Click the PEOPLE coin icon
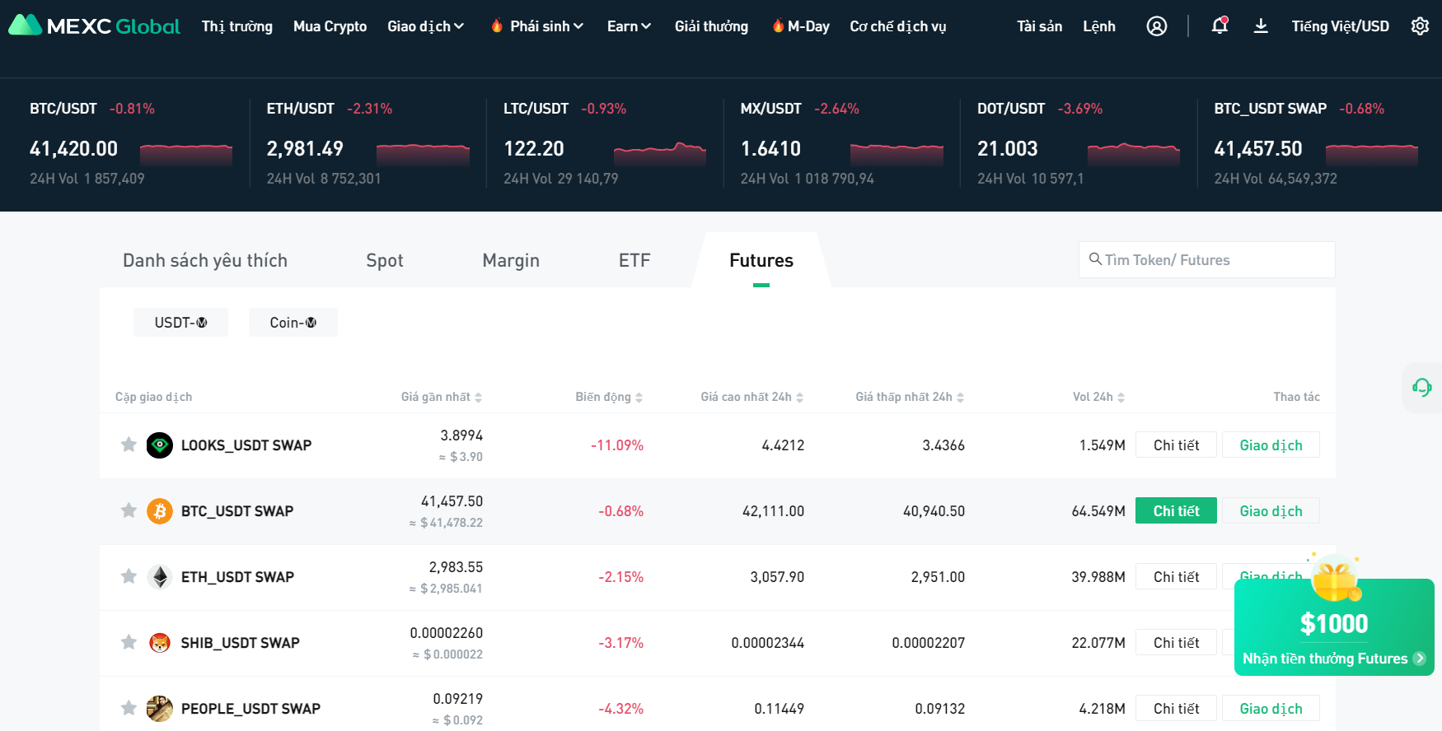This screenshot has height=731, width=1442. click(160, 709)
